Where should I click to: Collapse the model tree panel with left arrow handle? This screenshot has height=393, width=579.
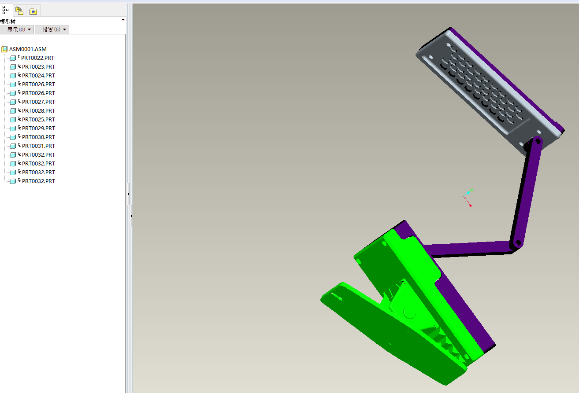point(129,194)
